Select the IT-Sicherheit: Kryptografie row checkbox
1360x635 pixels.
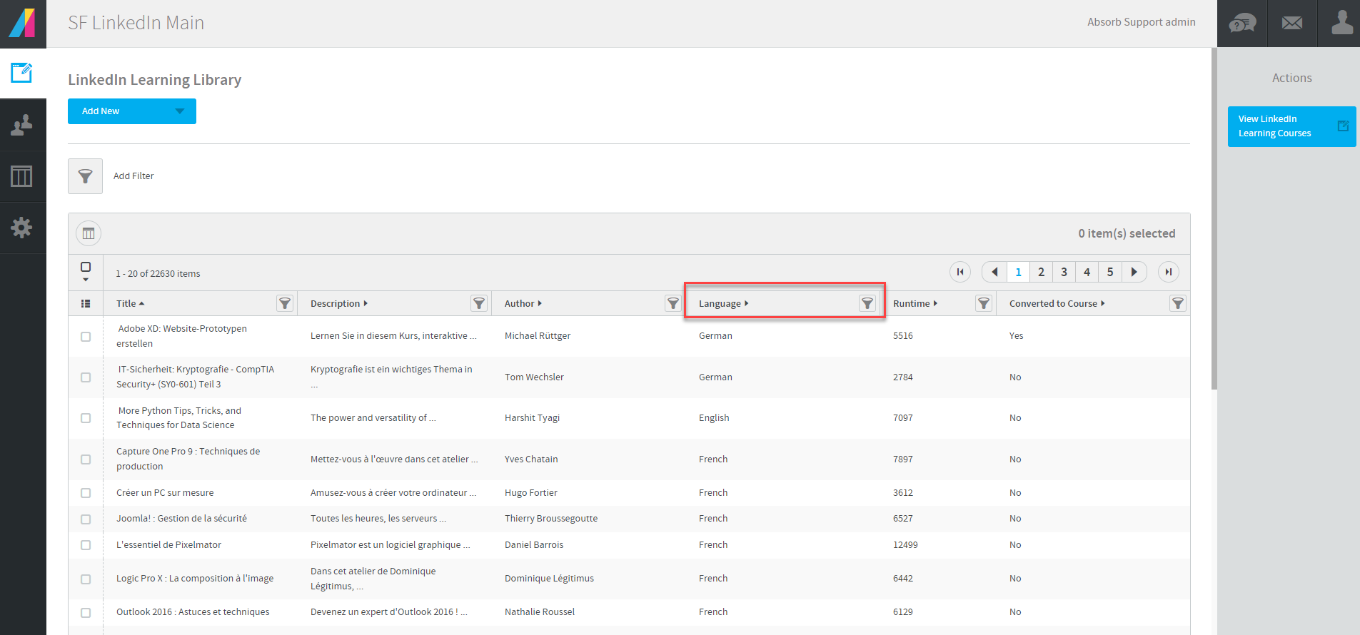click(x=86, y=377)
